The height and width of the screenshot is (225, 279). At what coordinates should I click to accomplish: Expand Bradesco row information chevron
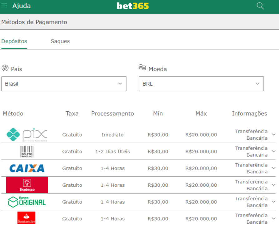click(274, 185)
